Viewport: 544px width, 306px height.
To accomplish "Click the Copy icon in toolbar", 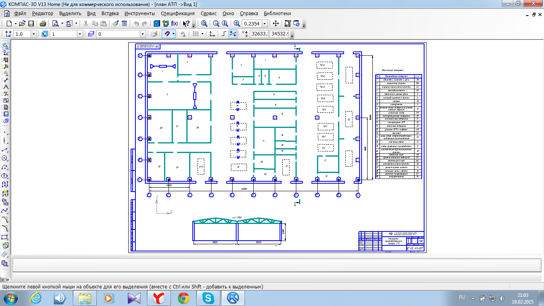I will click(x=94, y=24).
